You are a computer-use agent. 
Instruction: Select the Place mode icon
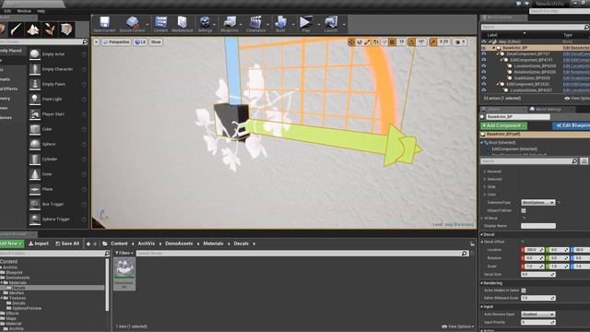(2, 29)
